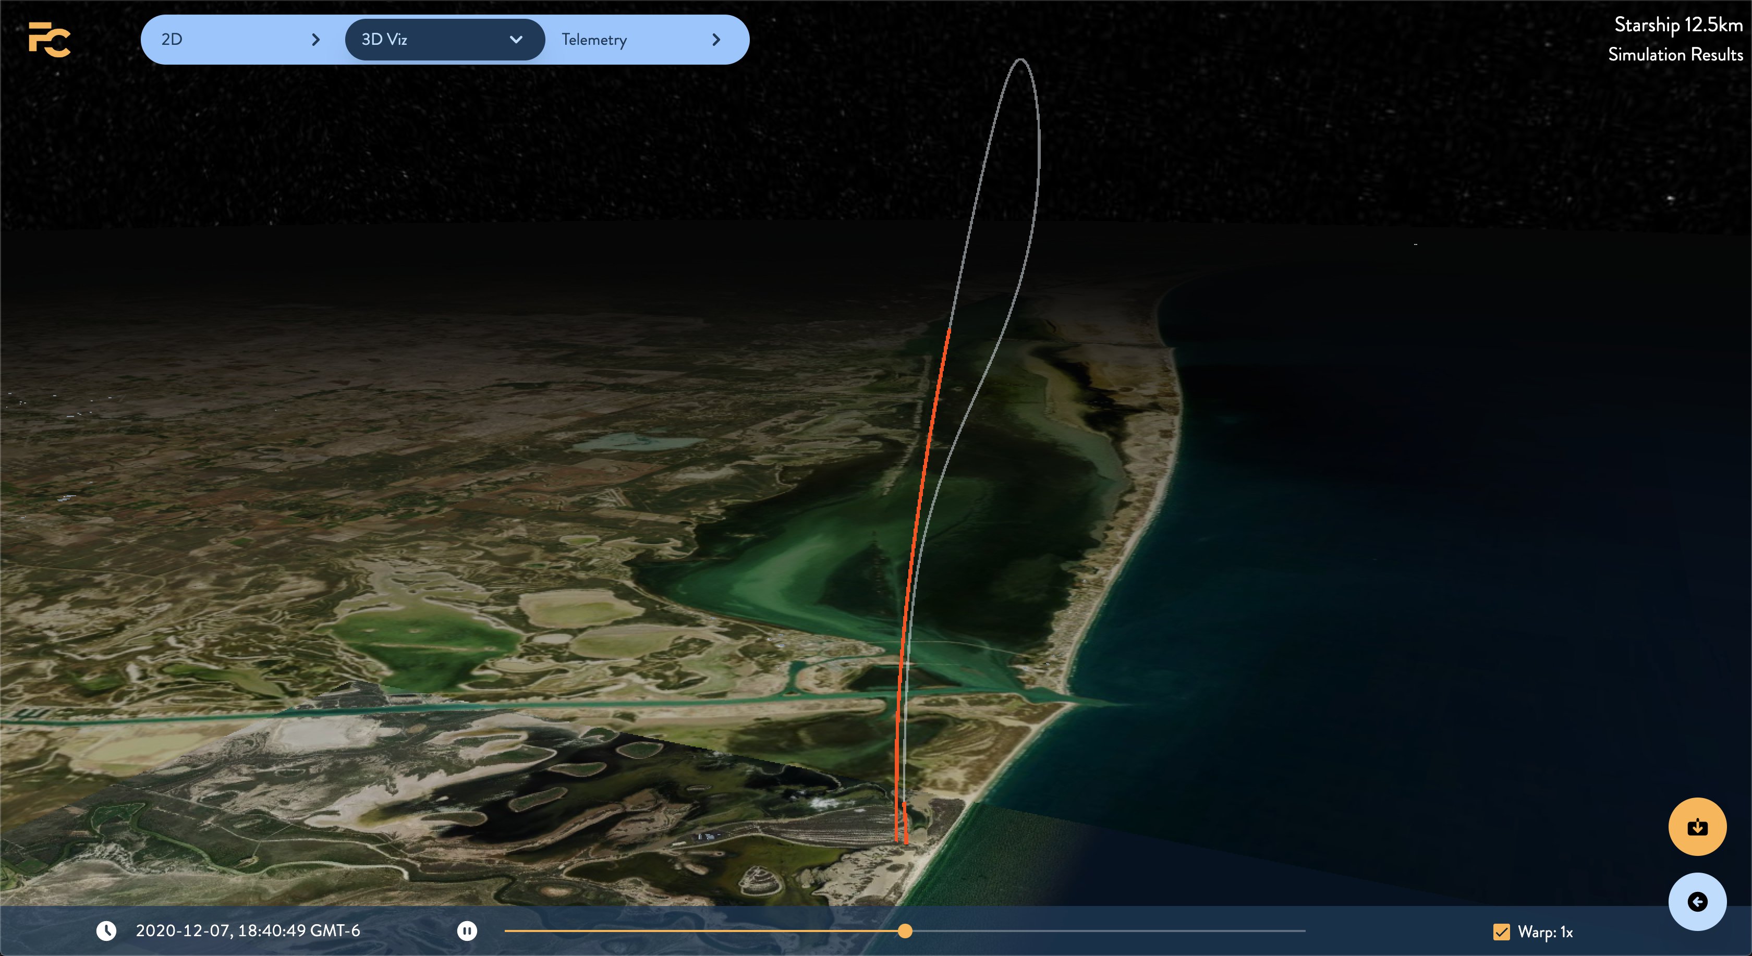Click the Simulation Results subtitle text
This screenshot has width=1752, height=956.
(x=1675, y=54)
